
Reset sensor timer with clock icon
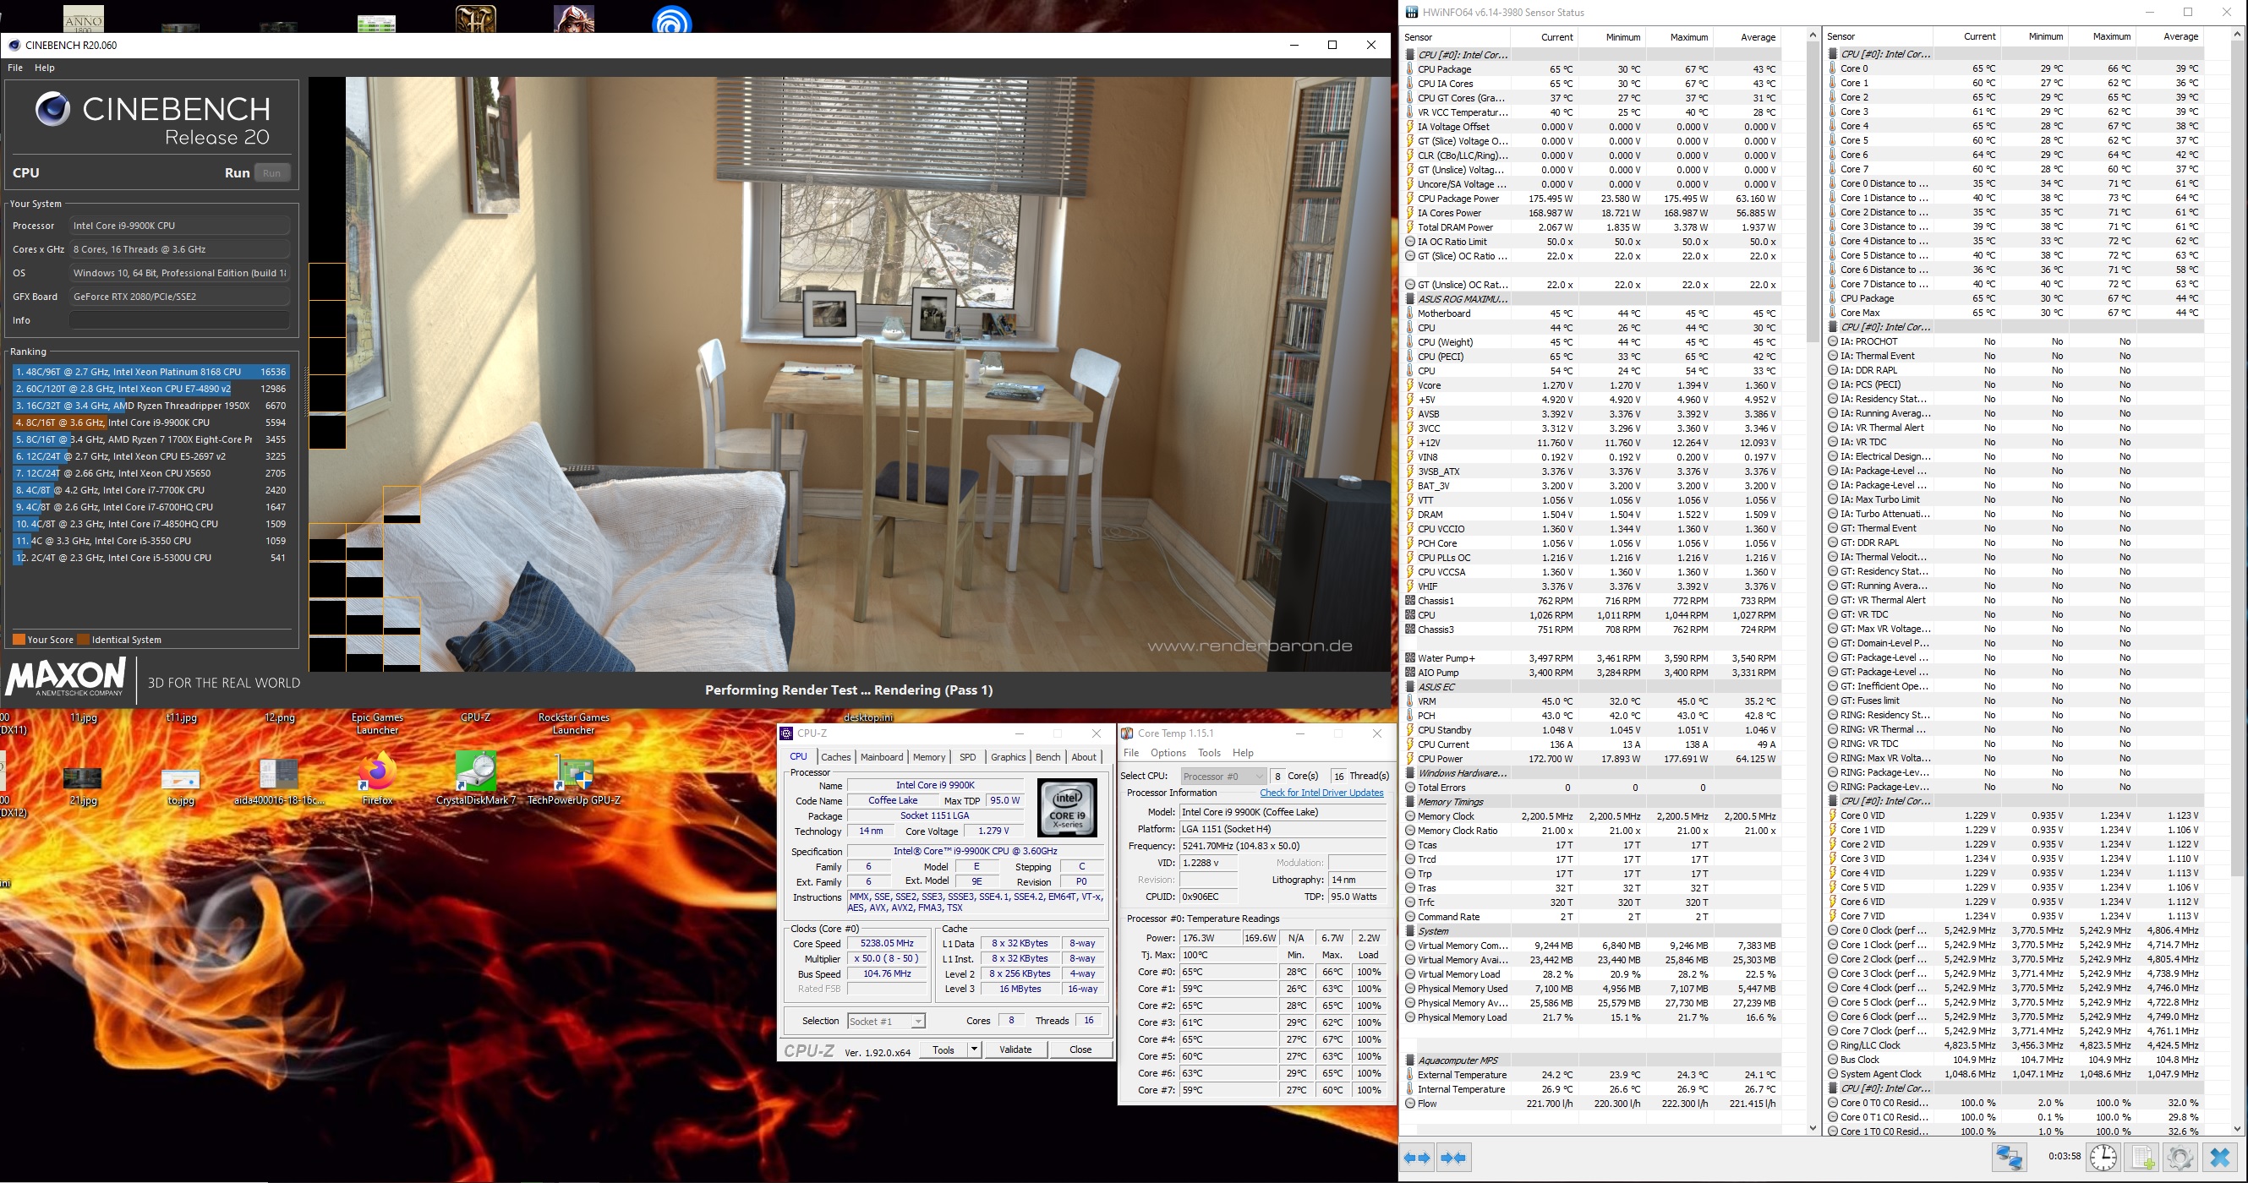pyautogui.click(x=2103, y=1158)
